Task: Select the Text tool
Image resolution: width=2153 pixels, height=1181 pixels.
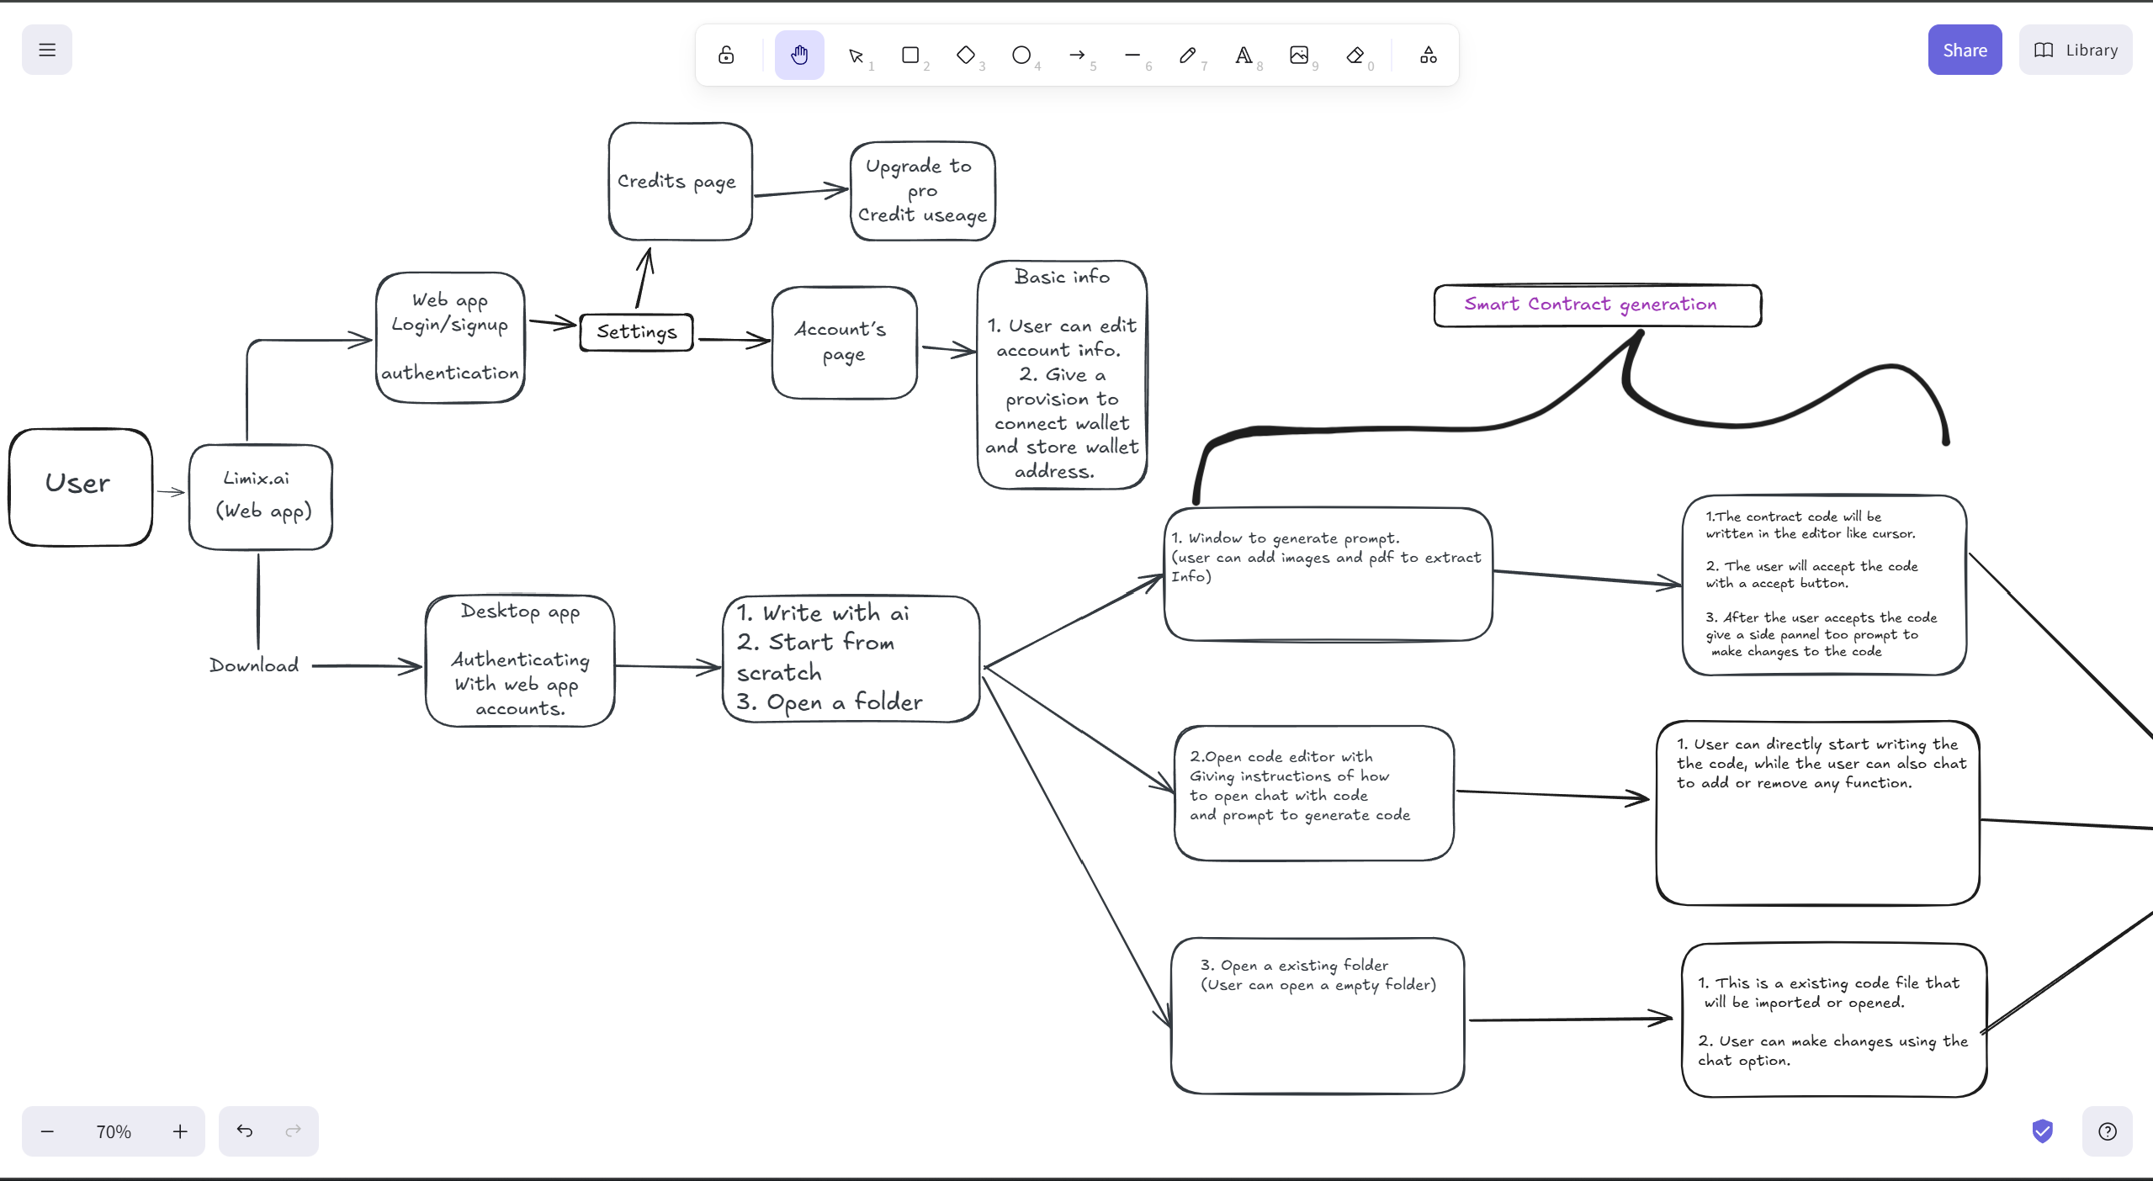Action: click(1244, 55)
